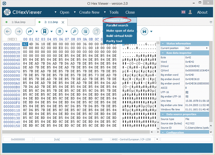
Task: Select the highlighted byte 42
Action: pyautogui.click(x=25, y=44)
